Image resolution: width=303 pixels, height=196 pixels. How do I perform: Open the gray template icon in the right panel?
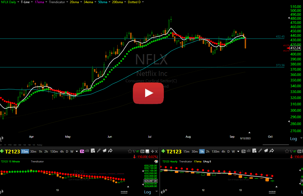tap(243, 151)
